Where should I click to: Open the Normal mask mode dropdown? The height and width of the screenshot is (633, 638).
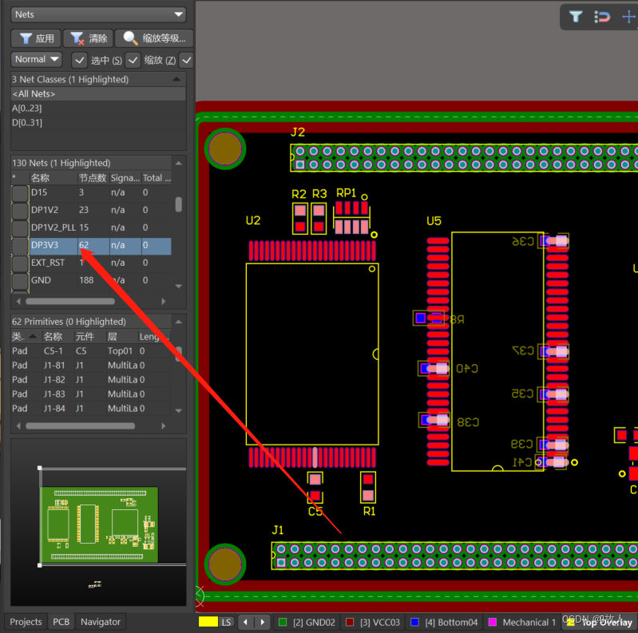pos(36,59)
